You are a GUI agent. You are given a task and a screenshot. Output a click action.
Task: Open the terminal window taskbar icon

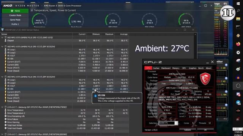pos(238,27)
